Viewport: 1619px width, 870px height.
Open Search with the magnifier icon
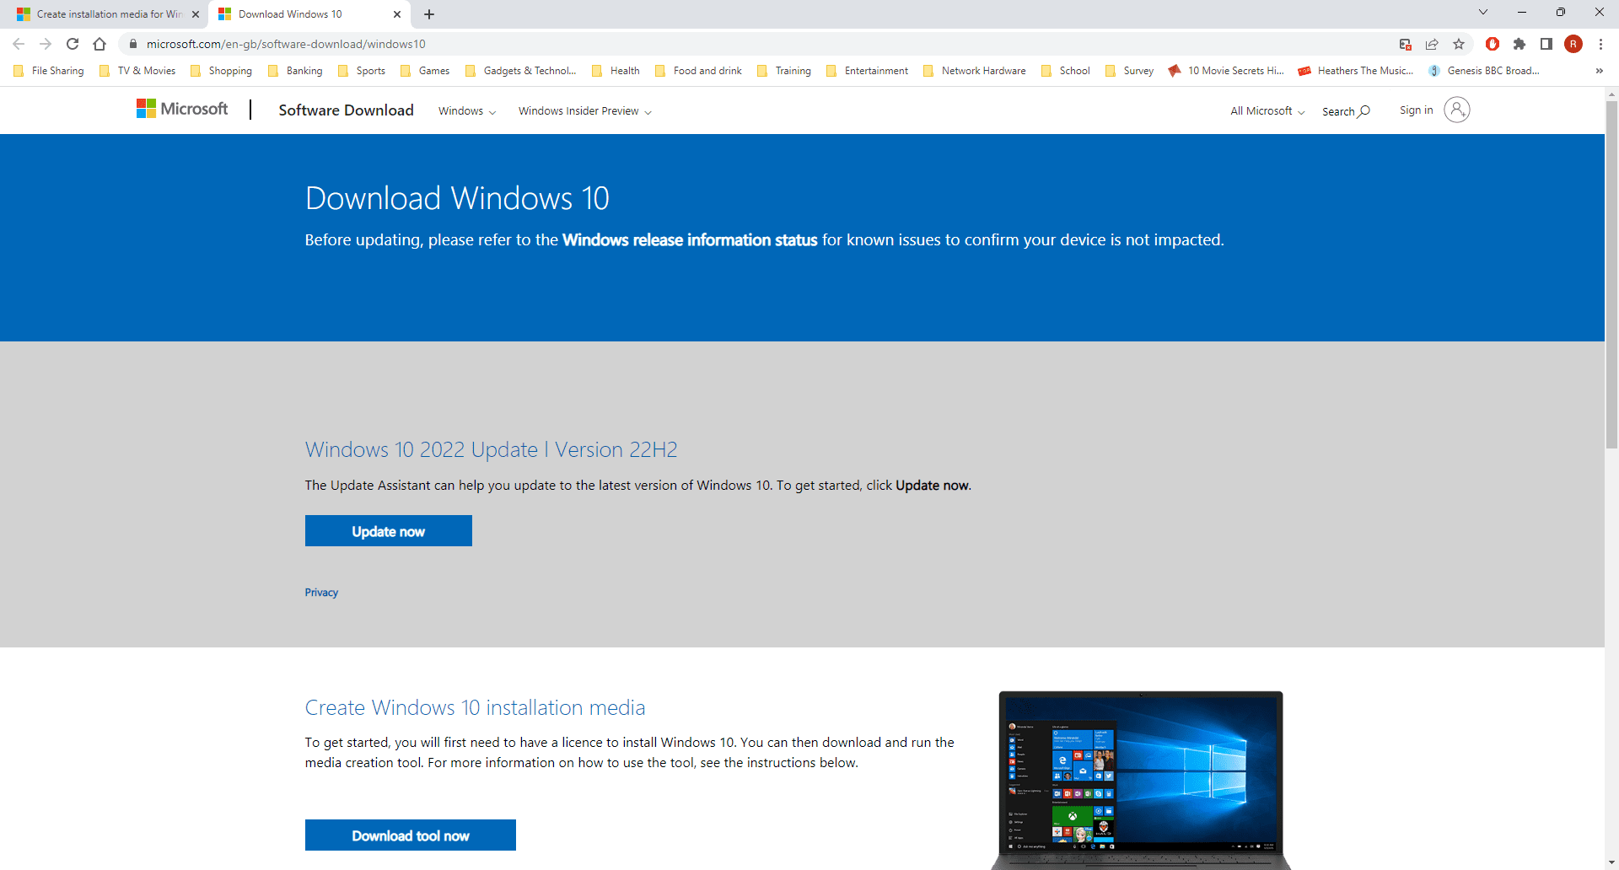pos(1346,111)
